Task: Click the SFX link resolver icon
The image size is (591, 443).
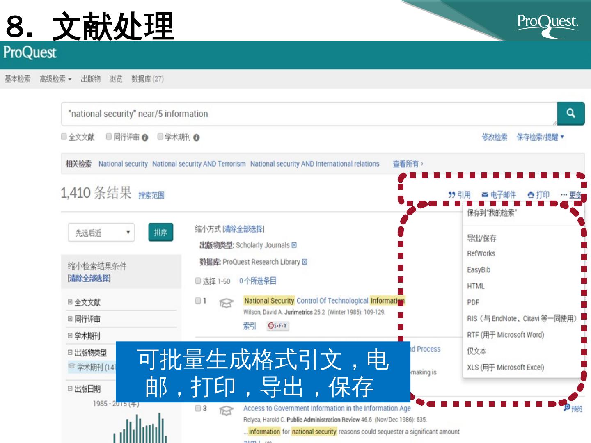Action: [x=278, y=326]
